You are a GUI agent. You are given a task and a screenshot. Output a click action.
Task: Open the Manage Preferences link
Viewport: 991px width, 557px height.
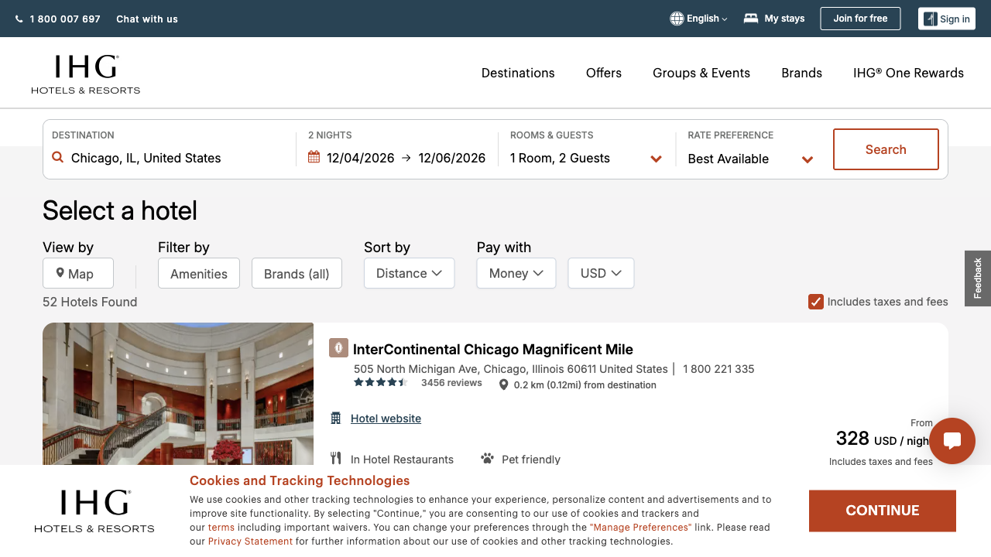coord(640,528)
